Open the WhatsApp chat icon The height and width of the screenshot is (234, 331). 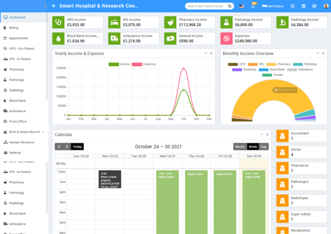[x=293, y=6]
